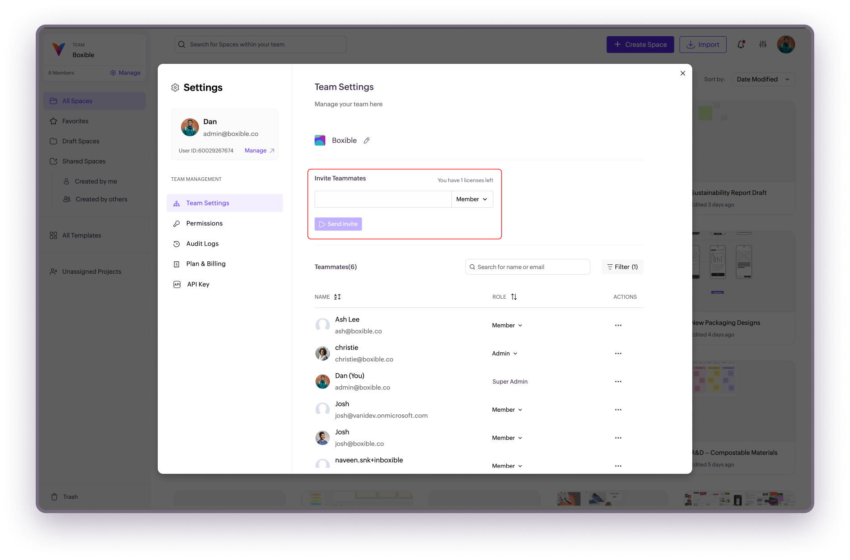The width and height of the screenshot is (850, 560).
Task: Close the Settings dialog
Action: tap(682, 73)
